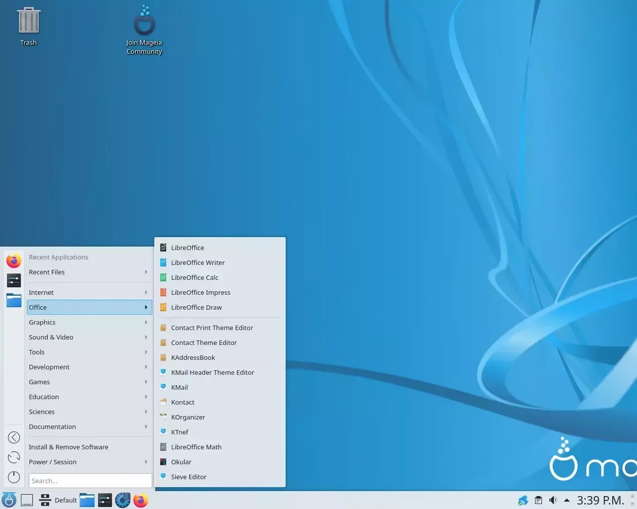Click the System Settings favorite in launcher sidebar
Viewport: 637px width, 509px height.
(14, 280)
